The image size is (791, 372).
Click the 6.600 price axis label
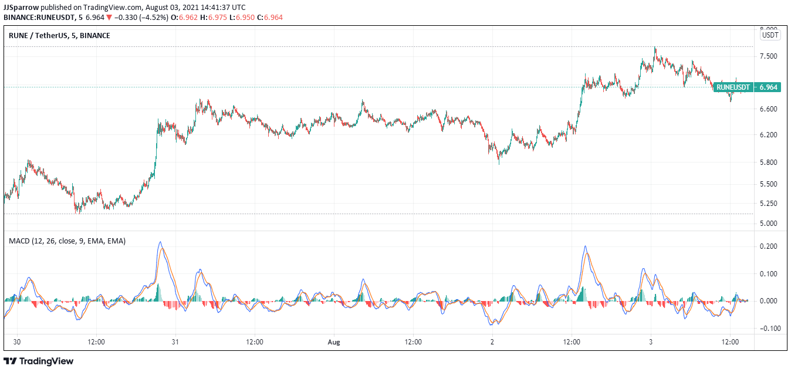(x=769, y=109)
